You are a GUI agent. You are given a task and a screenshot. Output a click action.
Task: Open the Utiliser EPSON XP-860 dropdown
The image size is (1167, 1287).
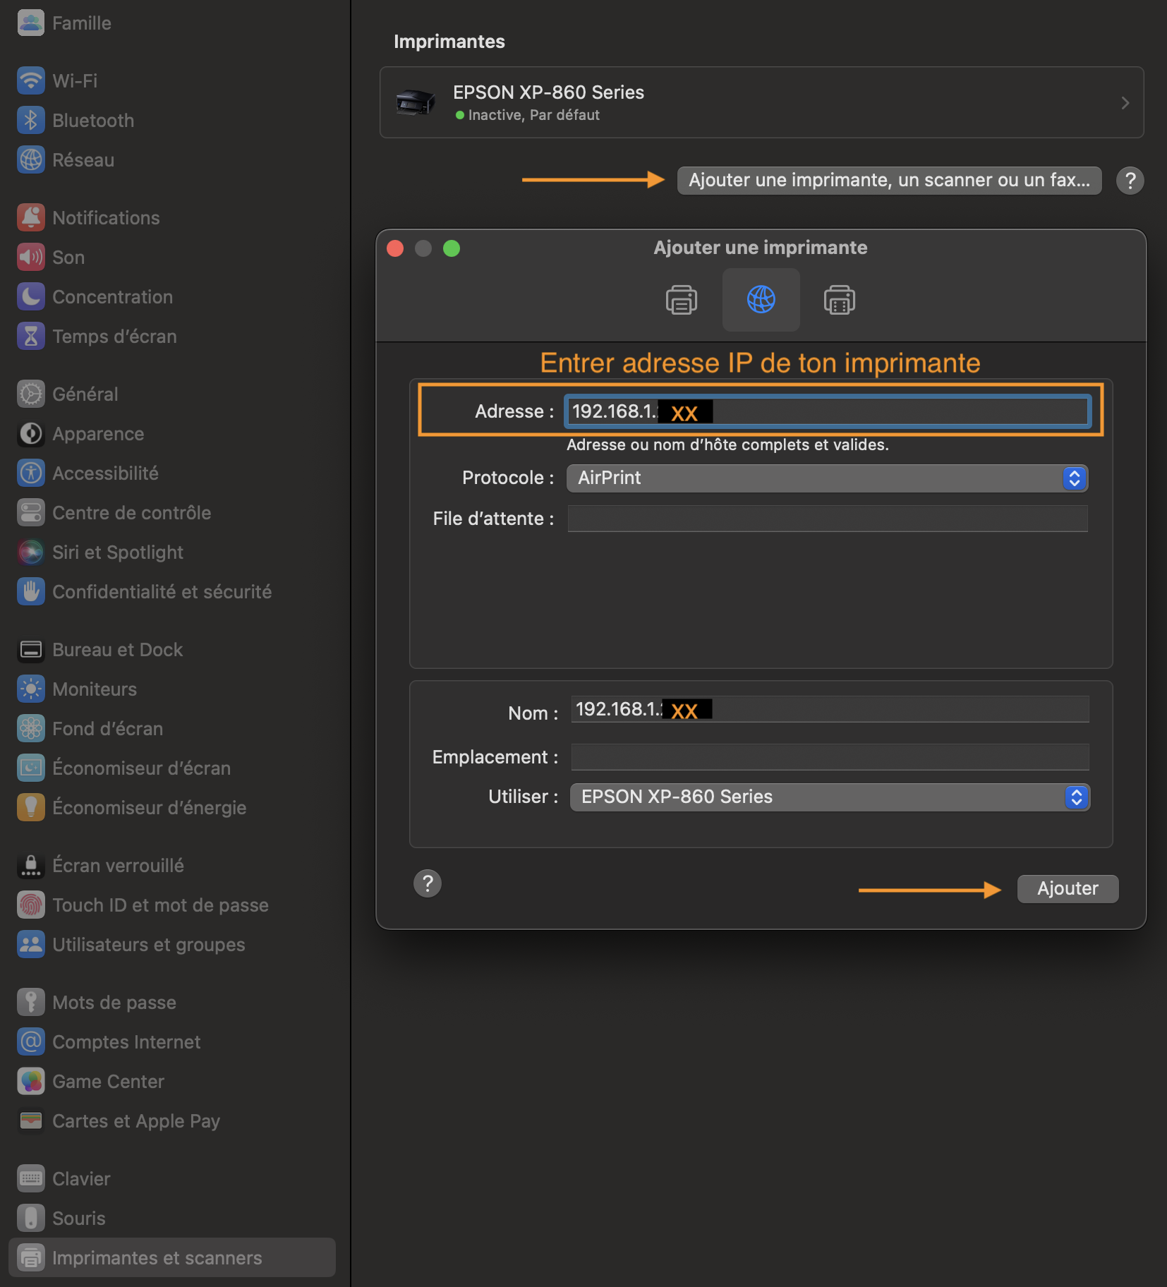click(x=829, y=797)
